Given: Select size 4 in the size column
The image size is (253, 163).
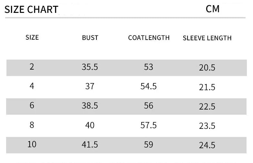Looking at the screenshot, I should pyautogui.click(x=32, y=86).
